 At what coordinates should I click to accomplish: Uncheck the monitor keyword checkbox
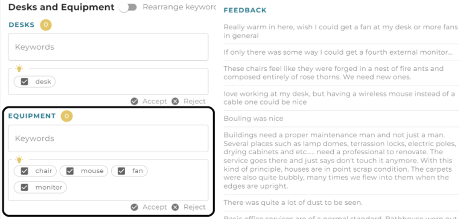pos(24,188)
